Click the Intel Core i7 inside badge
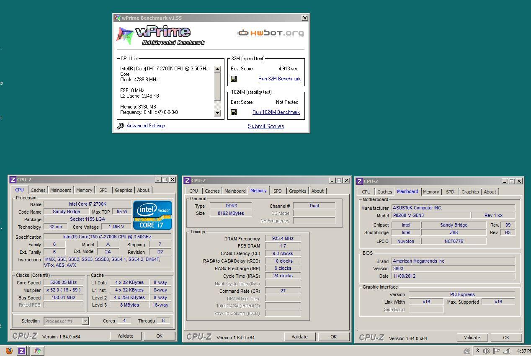This screenshot has width=531, height=356. click(152, 215)
